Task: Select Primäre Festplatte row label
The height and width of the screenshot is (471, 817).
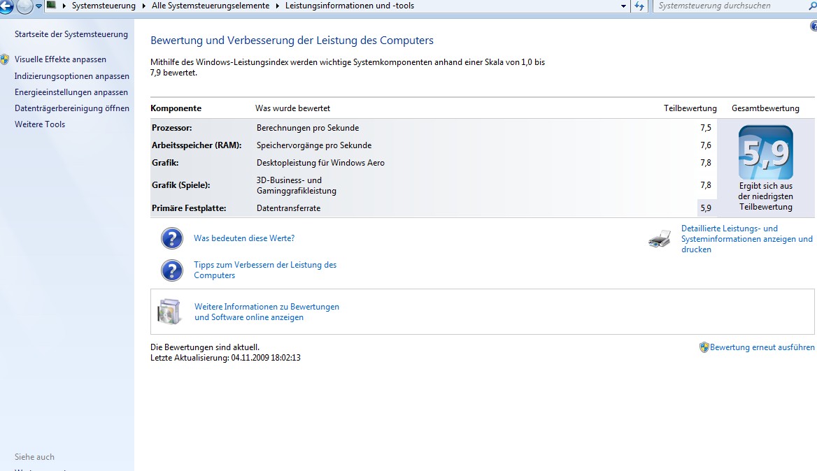Action: [189, 208]
